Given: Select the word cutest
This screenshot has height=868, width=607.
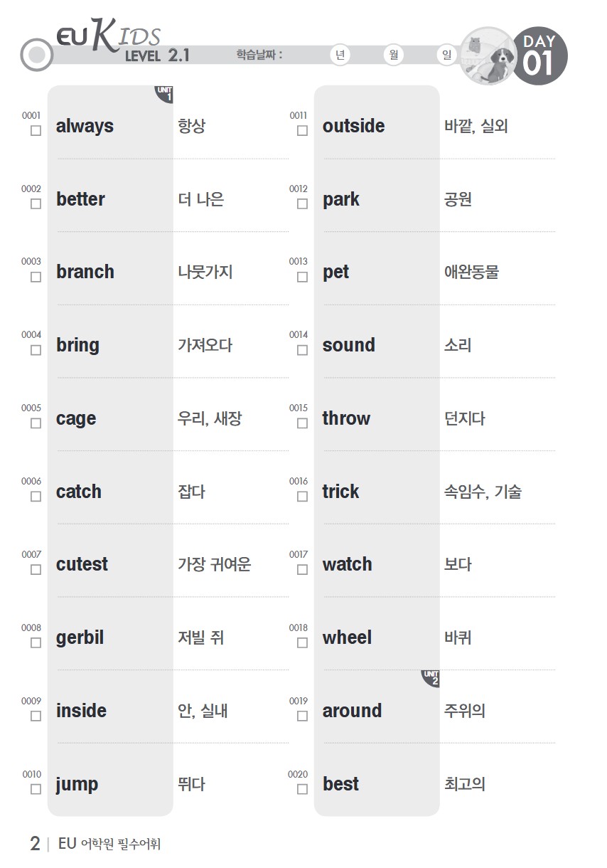Looking at the screenshot, I should (82, 564).
